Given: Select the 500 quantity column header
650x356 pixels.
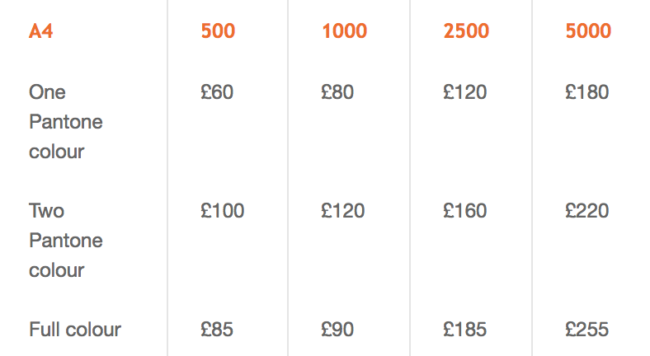Looking at the screenshot, I should [x=218, y=31].
